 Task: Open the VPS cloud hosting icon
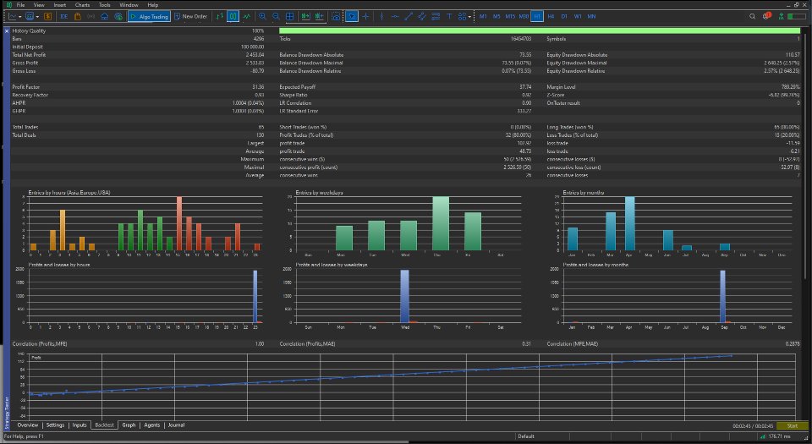(105, 17)
